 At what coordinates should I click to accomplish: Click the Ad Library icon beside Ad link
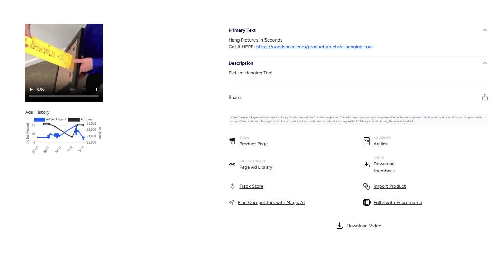tap(366, 141)
